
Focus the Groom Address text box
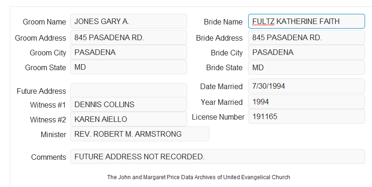tap(128, 37)
